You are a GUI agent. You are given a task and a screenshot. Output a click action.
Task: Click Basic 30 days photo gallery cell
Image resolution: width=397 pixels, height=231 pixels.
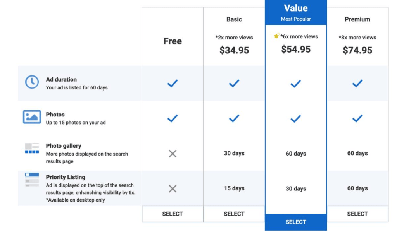pyautogui.click(x=234, y=153)
